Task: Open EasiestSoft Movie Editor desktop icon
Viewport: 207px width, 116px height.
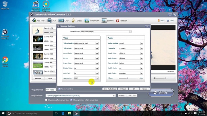Action: [36, 6]
